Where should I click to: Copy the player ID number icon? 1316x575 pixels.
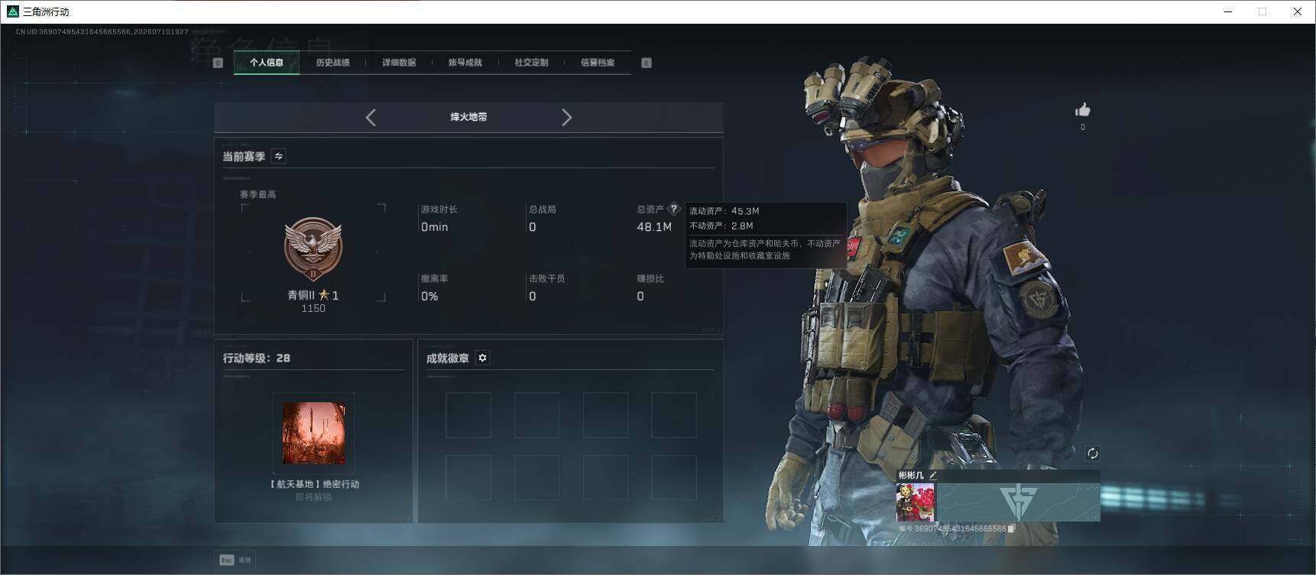pyautogui.click(x=1011, y=528)
